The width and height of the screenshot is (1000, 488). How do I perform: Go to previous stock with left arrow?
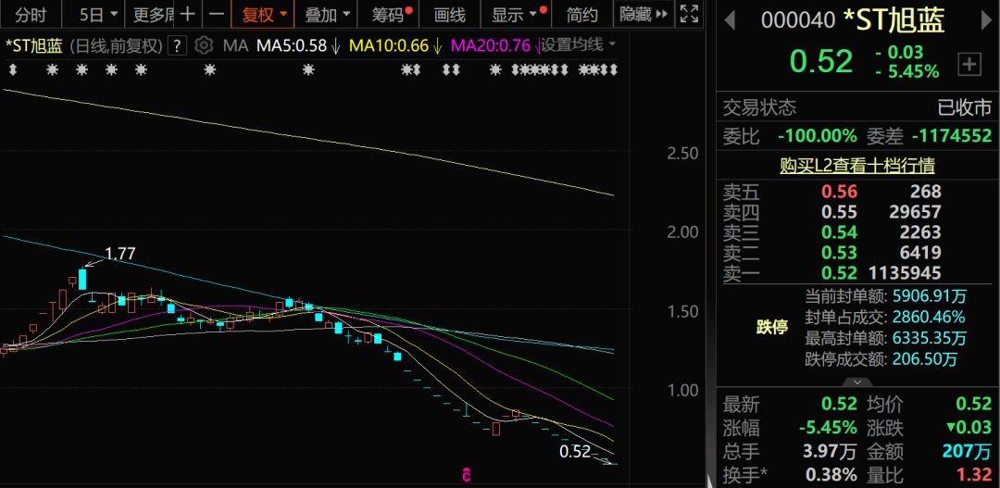(x=730, y=21)
